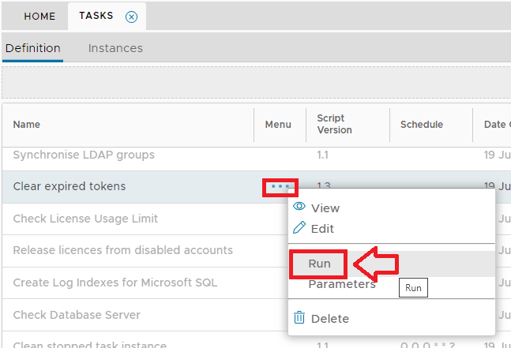
Task: Select Parameters in the context menu
Action: pyautogui.click(x=342, y=284)
